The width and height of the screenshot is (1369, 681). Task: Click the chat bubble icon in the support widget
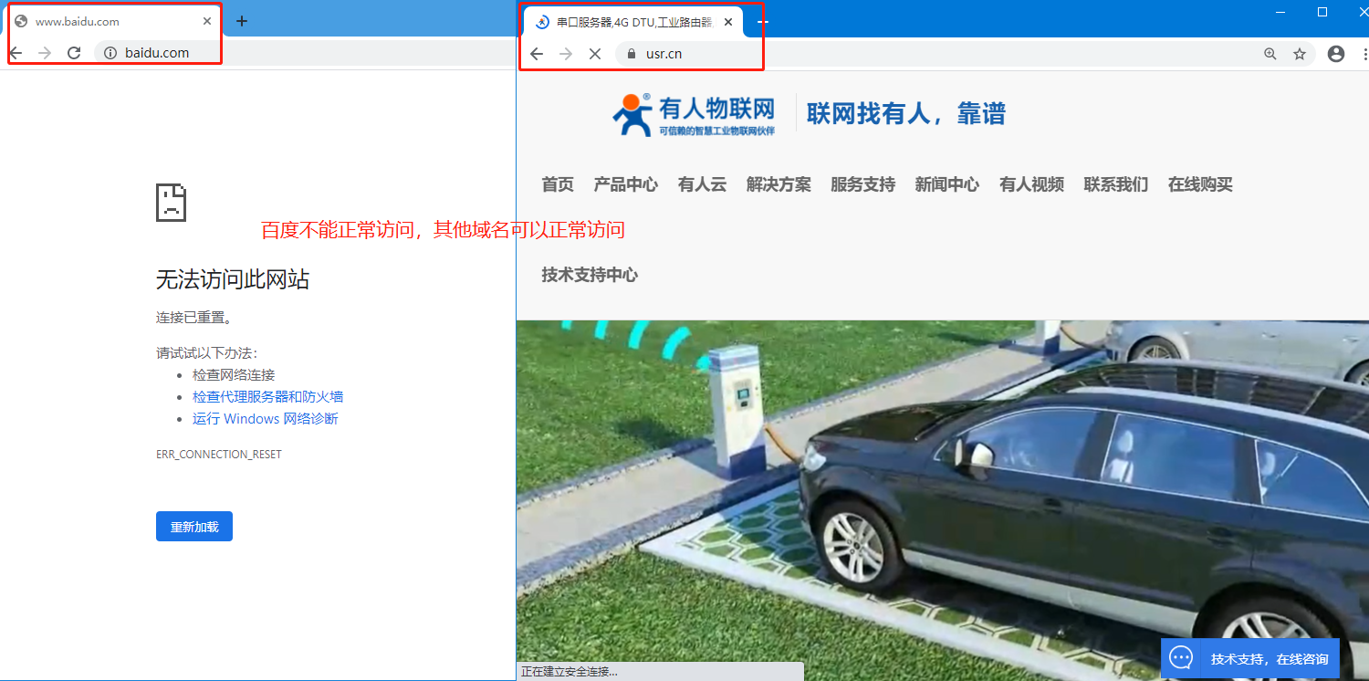click(x=1182, y=658)
